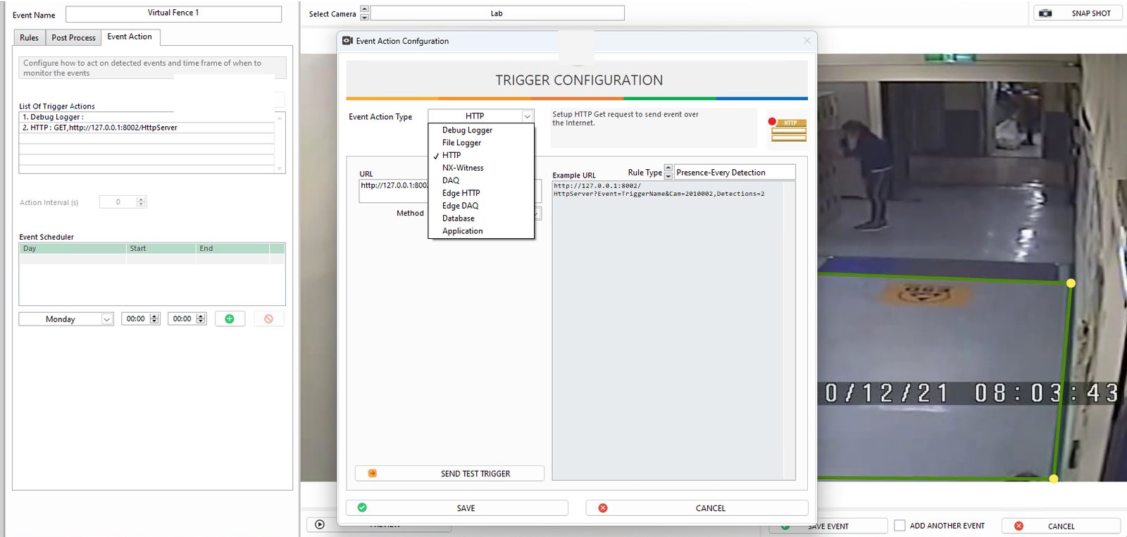Click the SAVE EVENT button
Screen dimensions: 1127x537
tap(828, 526)
